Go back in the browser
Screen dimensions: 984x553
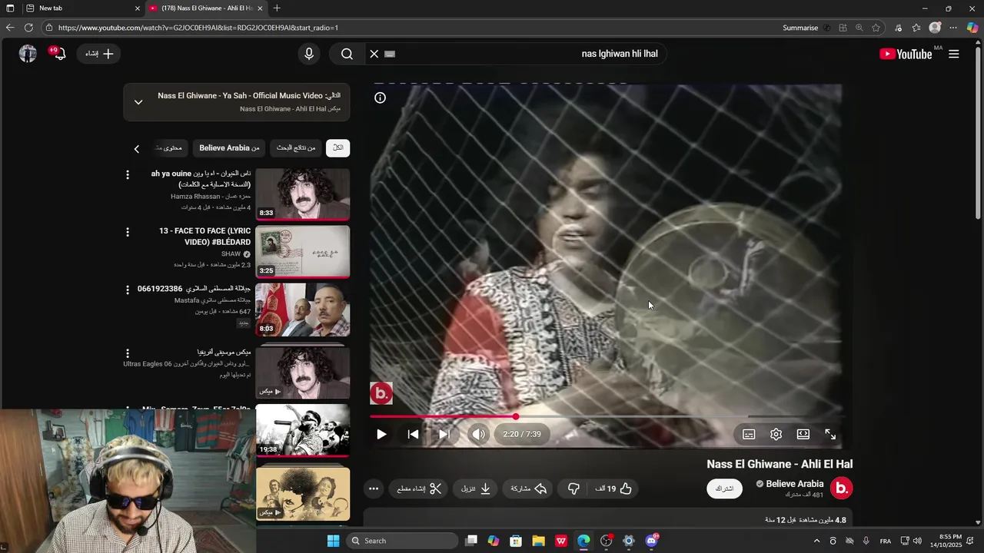10,28
